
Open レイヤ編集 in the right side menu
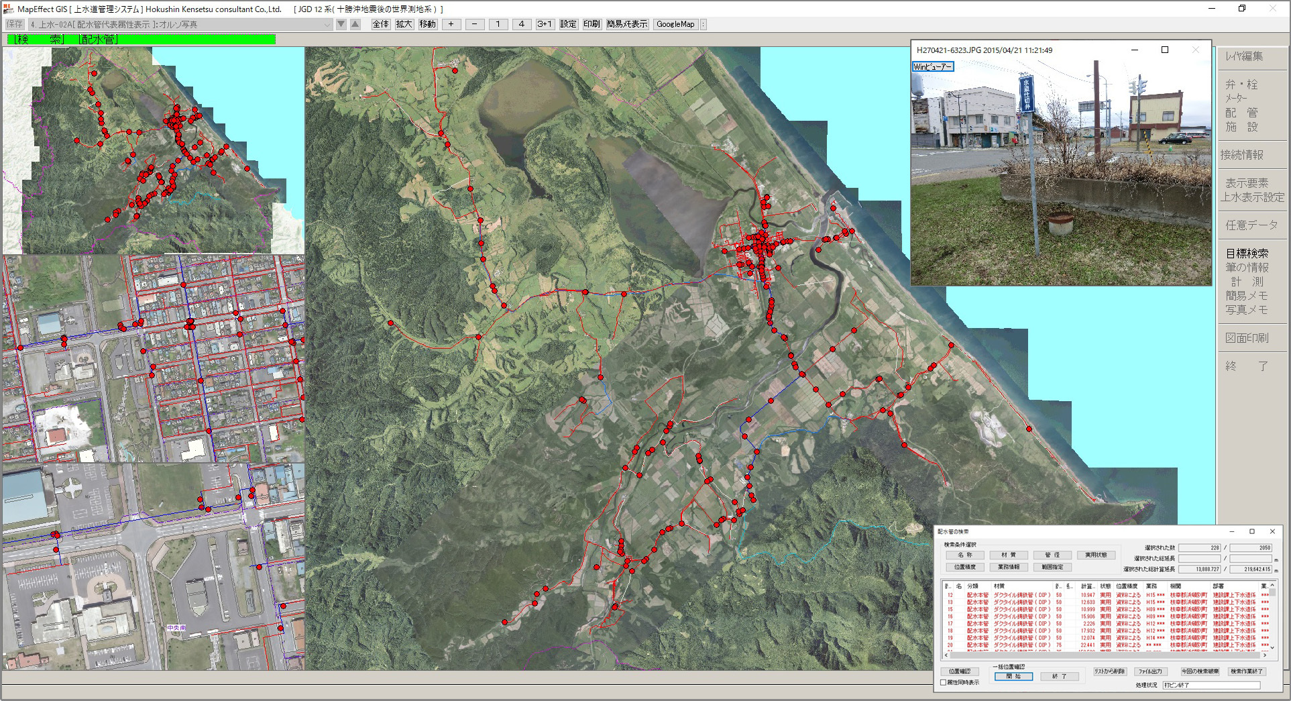click(1244, 56)
